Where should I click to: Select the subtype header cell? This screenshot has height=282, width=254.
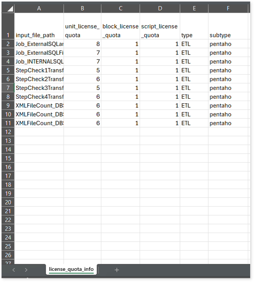coord(228,35)
